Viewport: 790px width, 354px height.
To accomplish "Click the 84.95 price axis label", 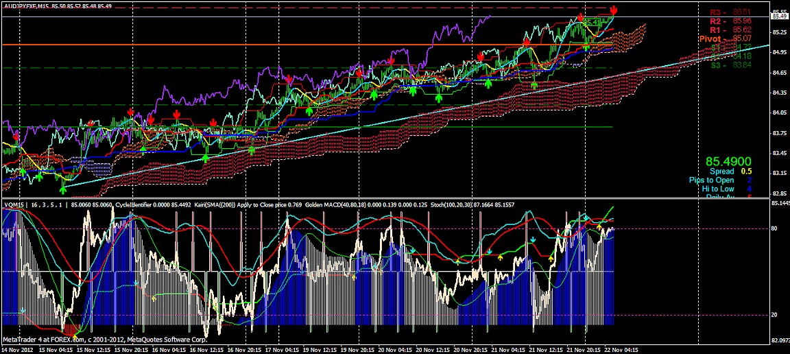I will pyautogui.click(x=780, y=52).
